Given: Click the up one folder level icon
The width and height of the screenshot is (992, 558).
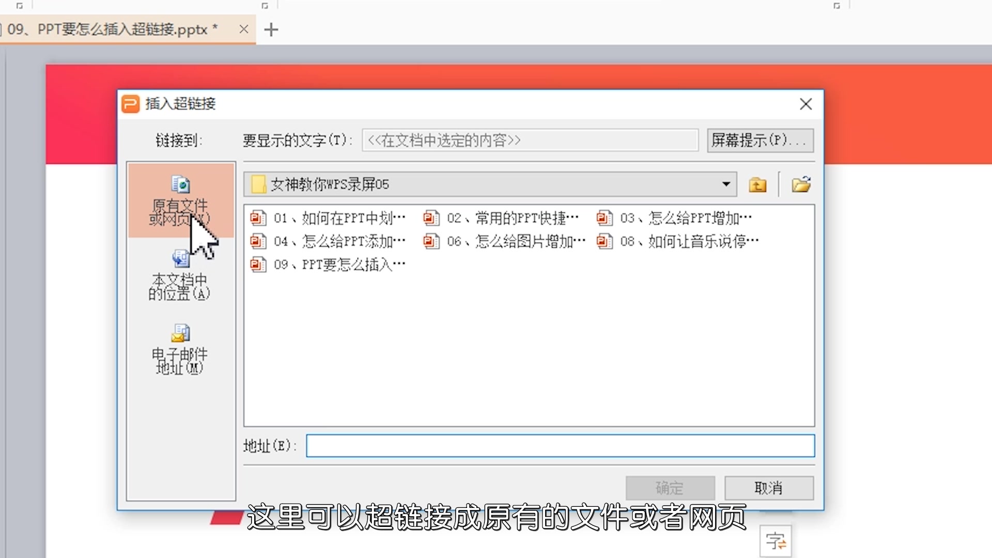Looking at the screenshot, I should coord(757,184).
